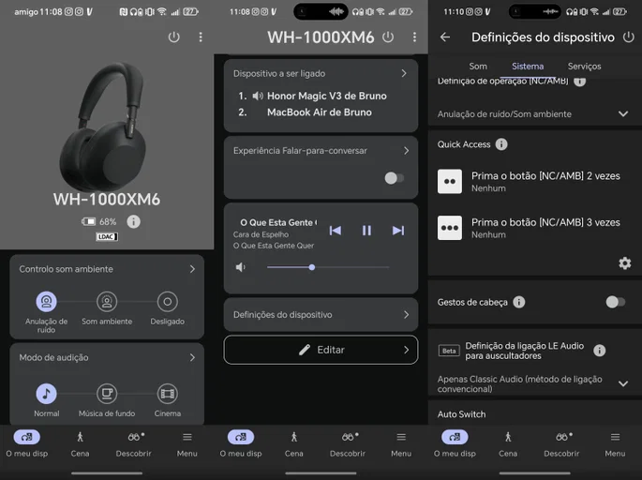642x480 pixels.
Task: Tap the Beta badge for LE Audio
Action: tap(449, 351)
